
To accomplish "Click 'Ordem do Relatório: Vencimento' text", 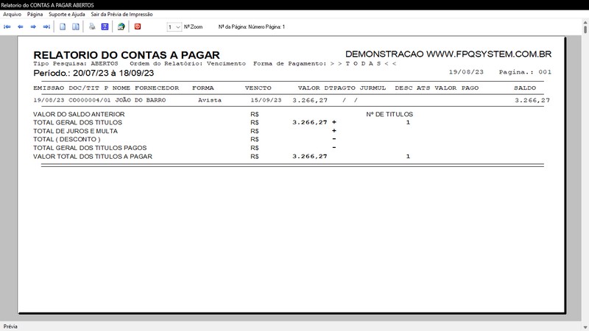I will point(188,64).
